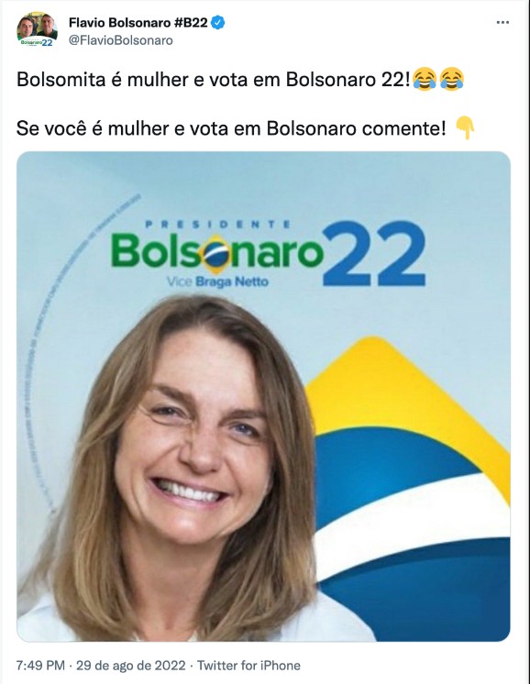
Task: Open the attached campaign image
Action: (x=263, y=396)
